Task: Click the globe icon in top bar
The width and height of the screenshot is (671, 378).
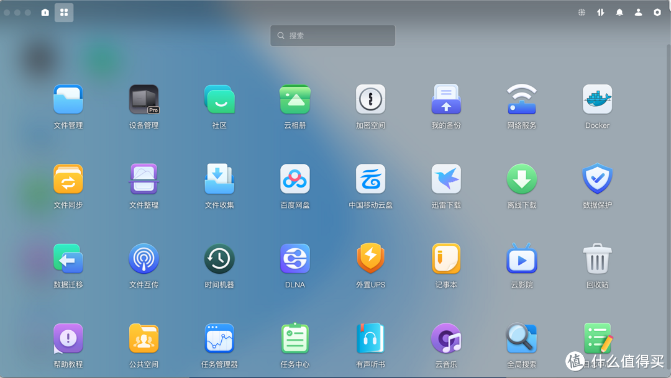Action: coord(582,12)
